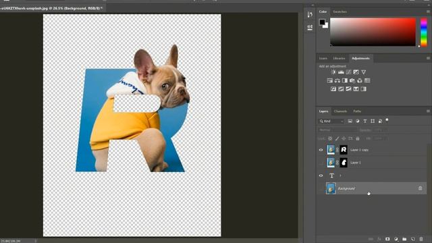Screen dimensions: 432x243
Task: Add an Invert adjustment layer
Action: click(x=333, y=89)
